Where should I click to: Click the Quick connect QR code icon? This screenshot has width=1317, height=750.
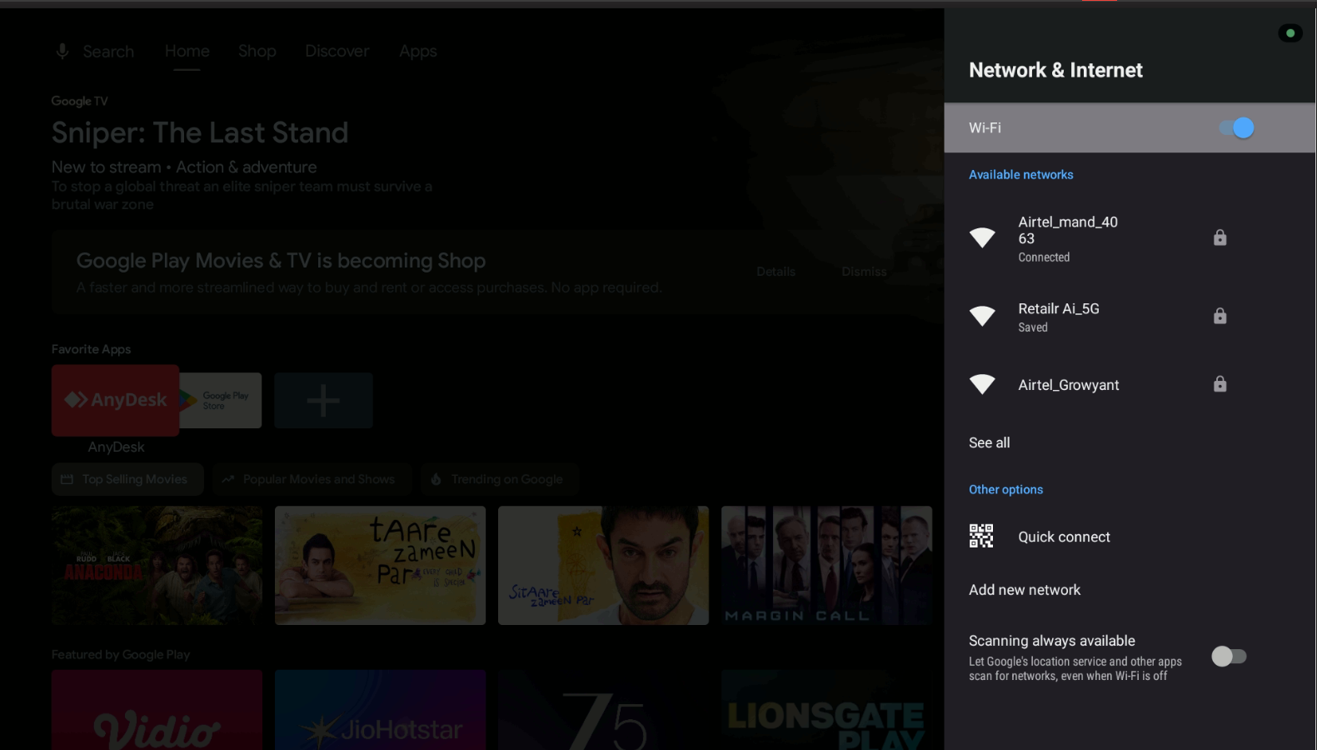tap(981, 536)
